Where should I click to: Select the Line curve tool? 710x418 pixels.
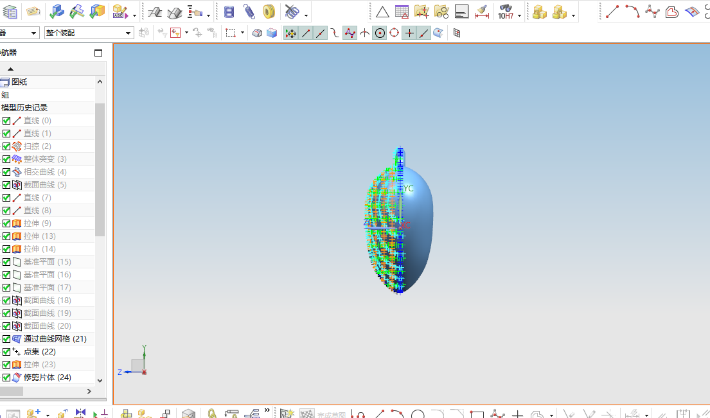click(612, 12)
